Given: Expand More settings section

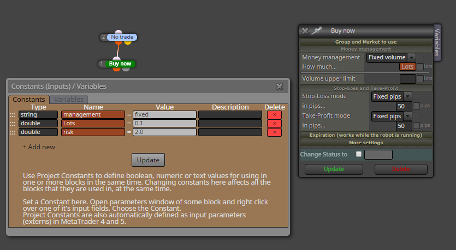Looking at the screenshot, I should coord(366,143).
